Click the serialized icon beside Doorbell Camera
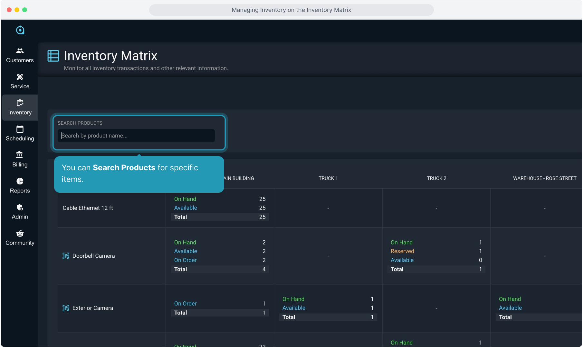This screenshot has height=347, width=583. pos(66,256)
